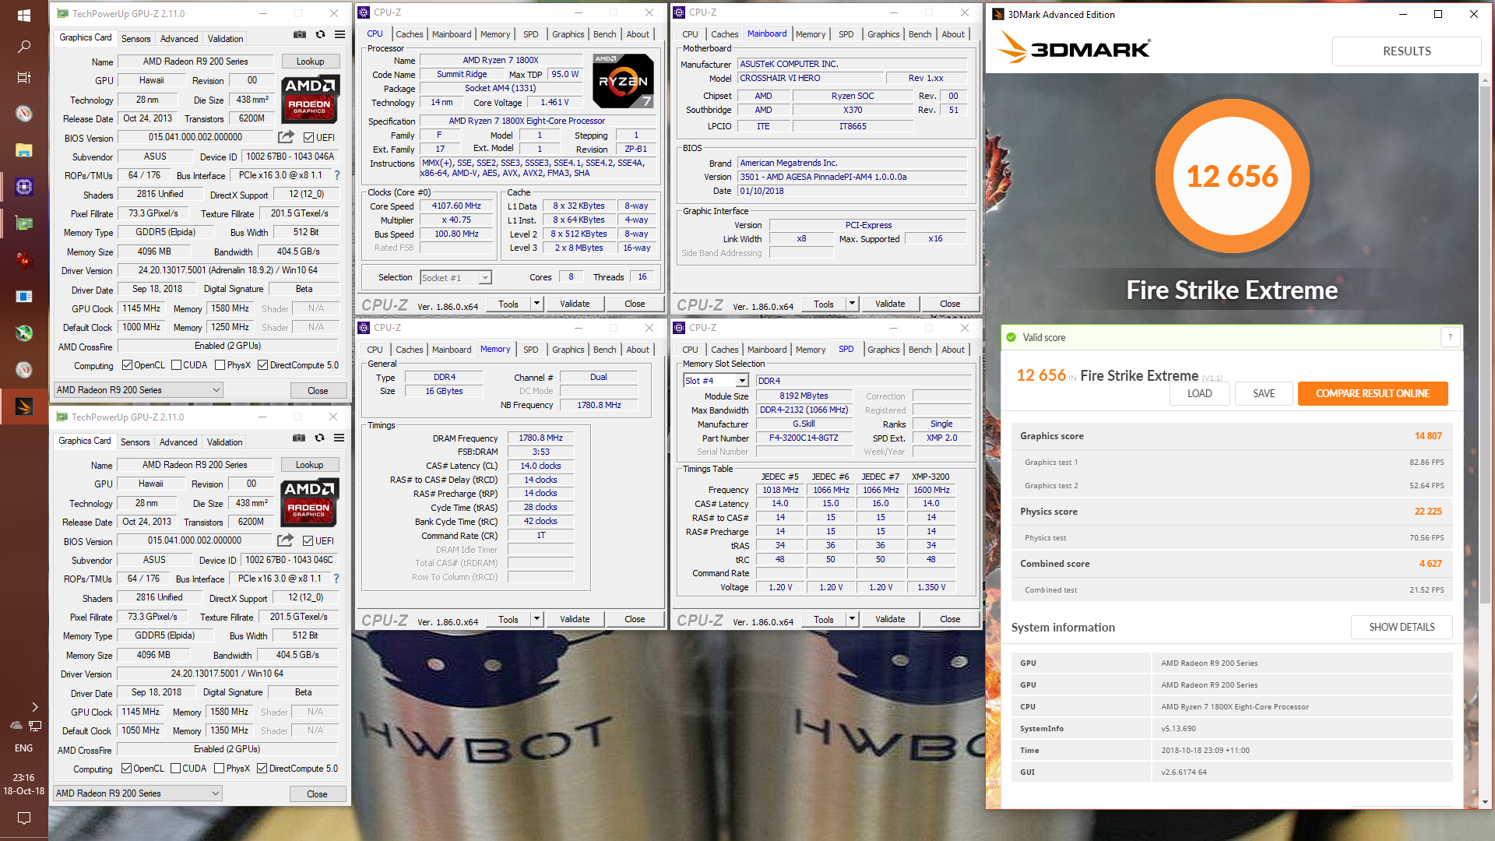The width and height of the screenshot is (1495, 841).
Task: Toggle PhysX checkbox in lower GPU-Z window
Action: coord(219,769)
